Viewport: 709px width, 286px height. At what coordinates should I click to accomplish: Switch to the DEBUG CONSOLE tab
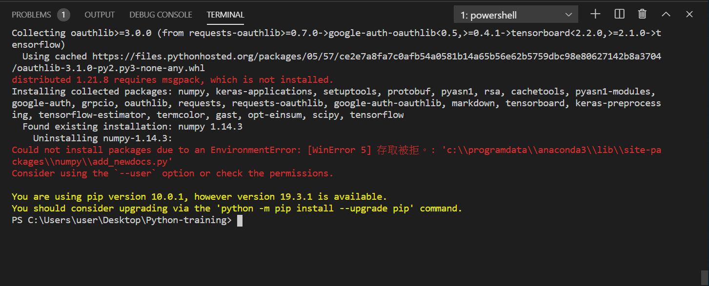coord(161,15)
